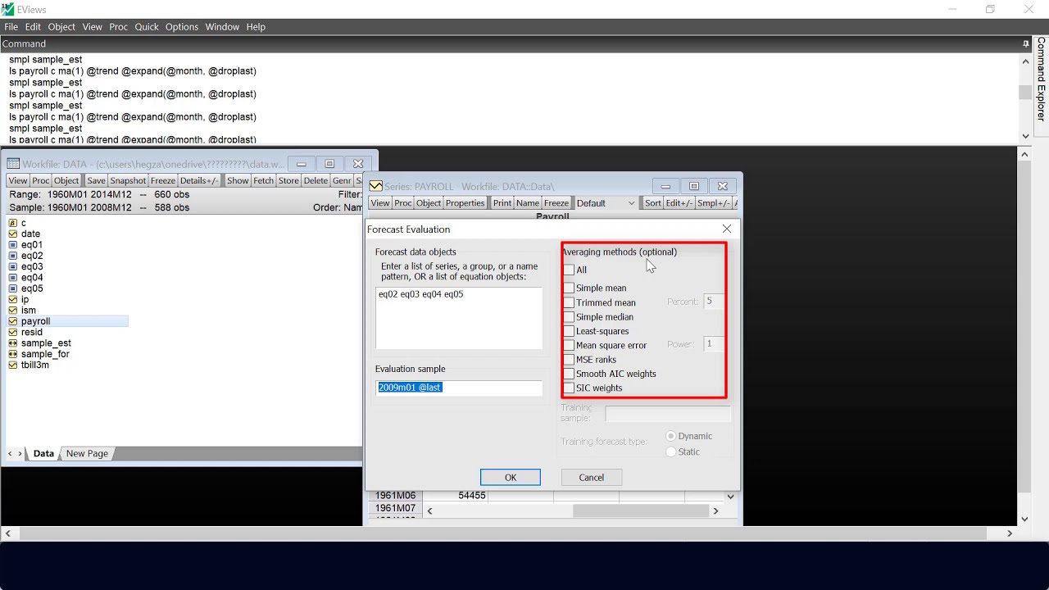The image size is (1049, 590).
Task: Click scroll-left arrow on workfile page tabs
Action: pos(10,453)
